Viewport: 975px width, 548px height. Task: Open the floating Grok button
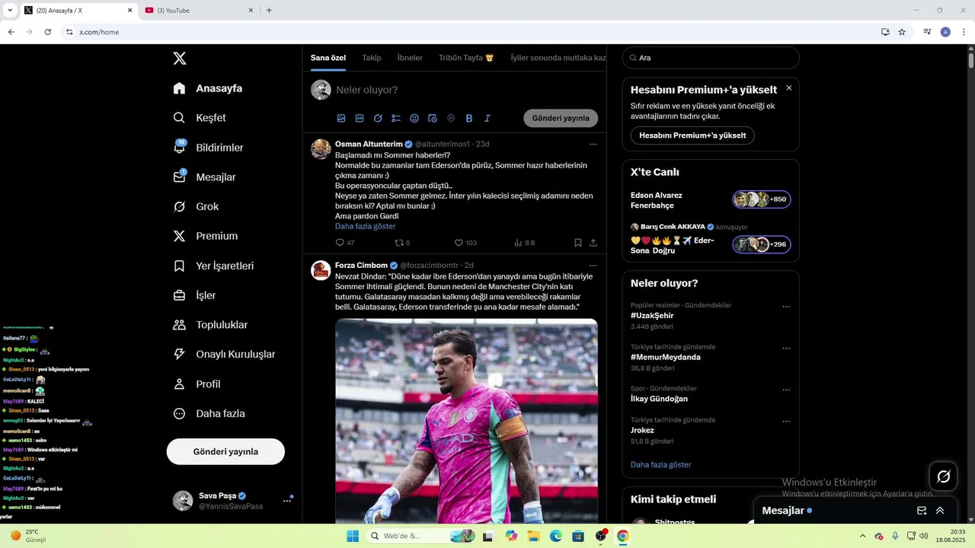tap(944, 476)
